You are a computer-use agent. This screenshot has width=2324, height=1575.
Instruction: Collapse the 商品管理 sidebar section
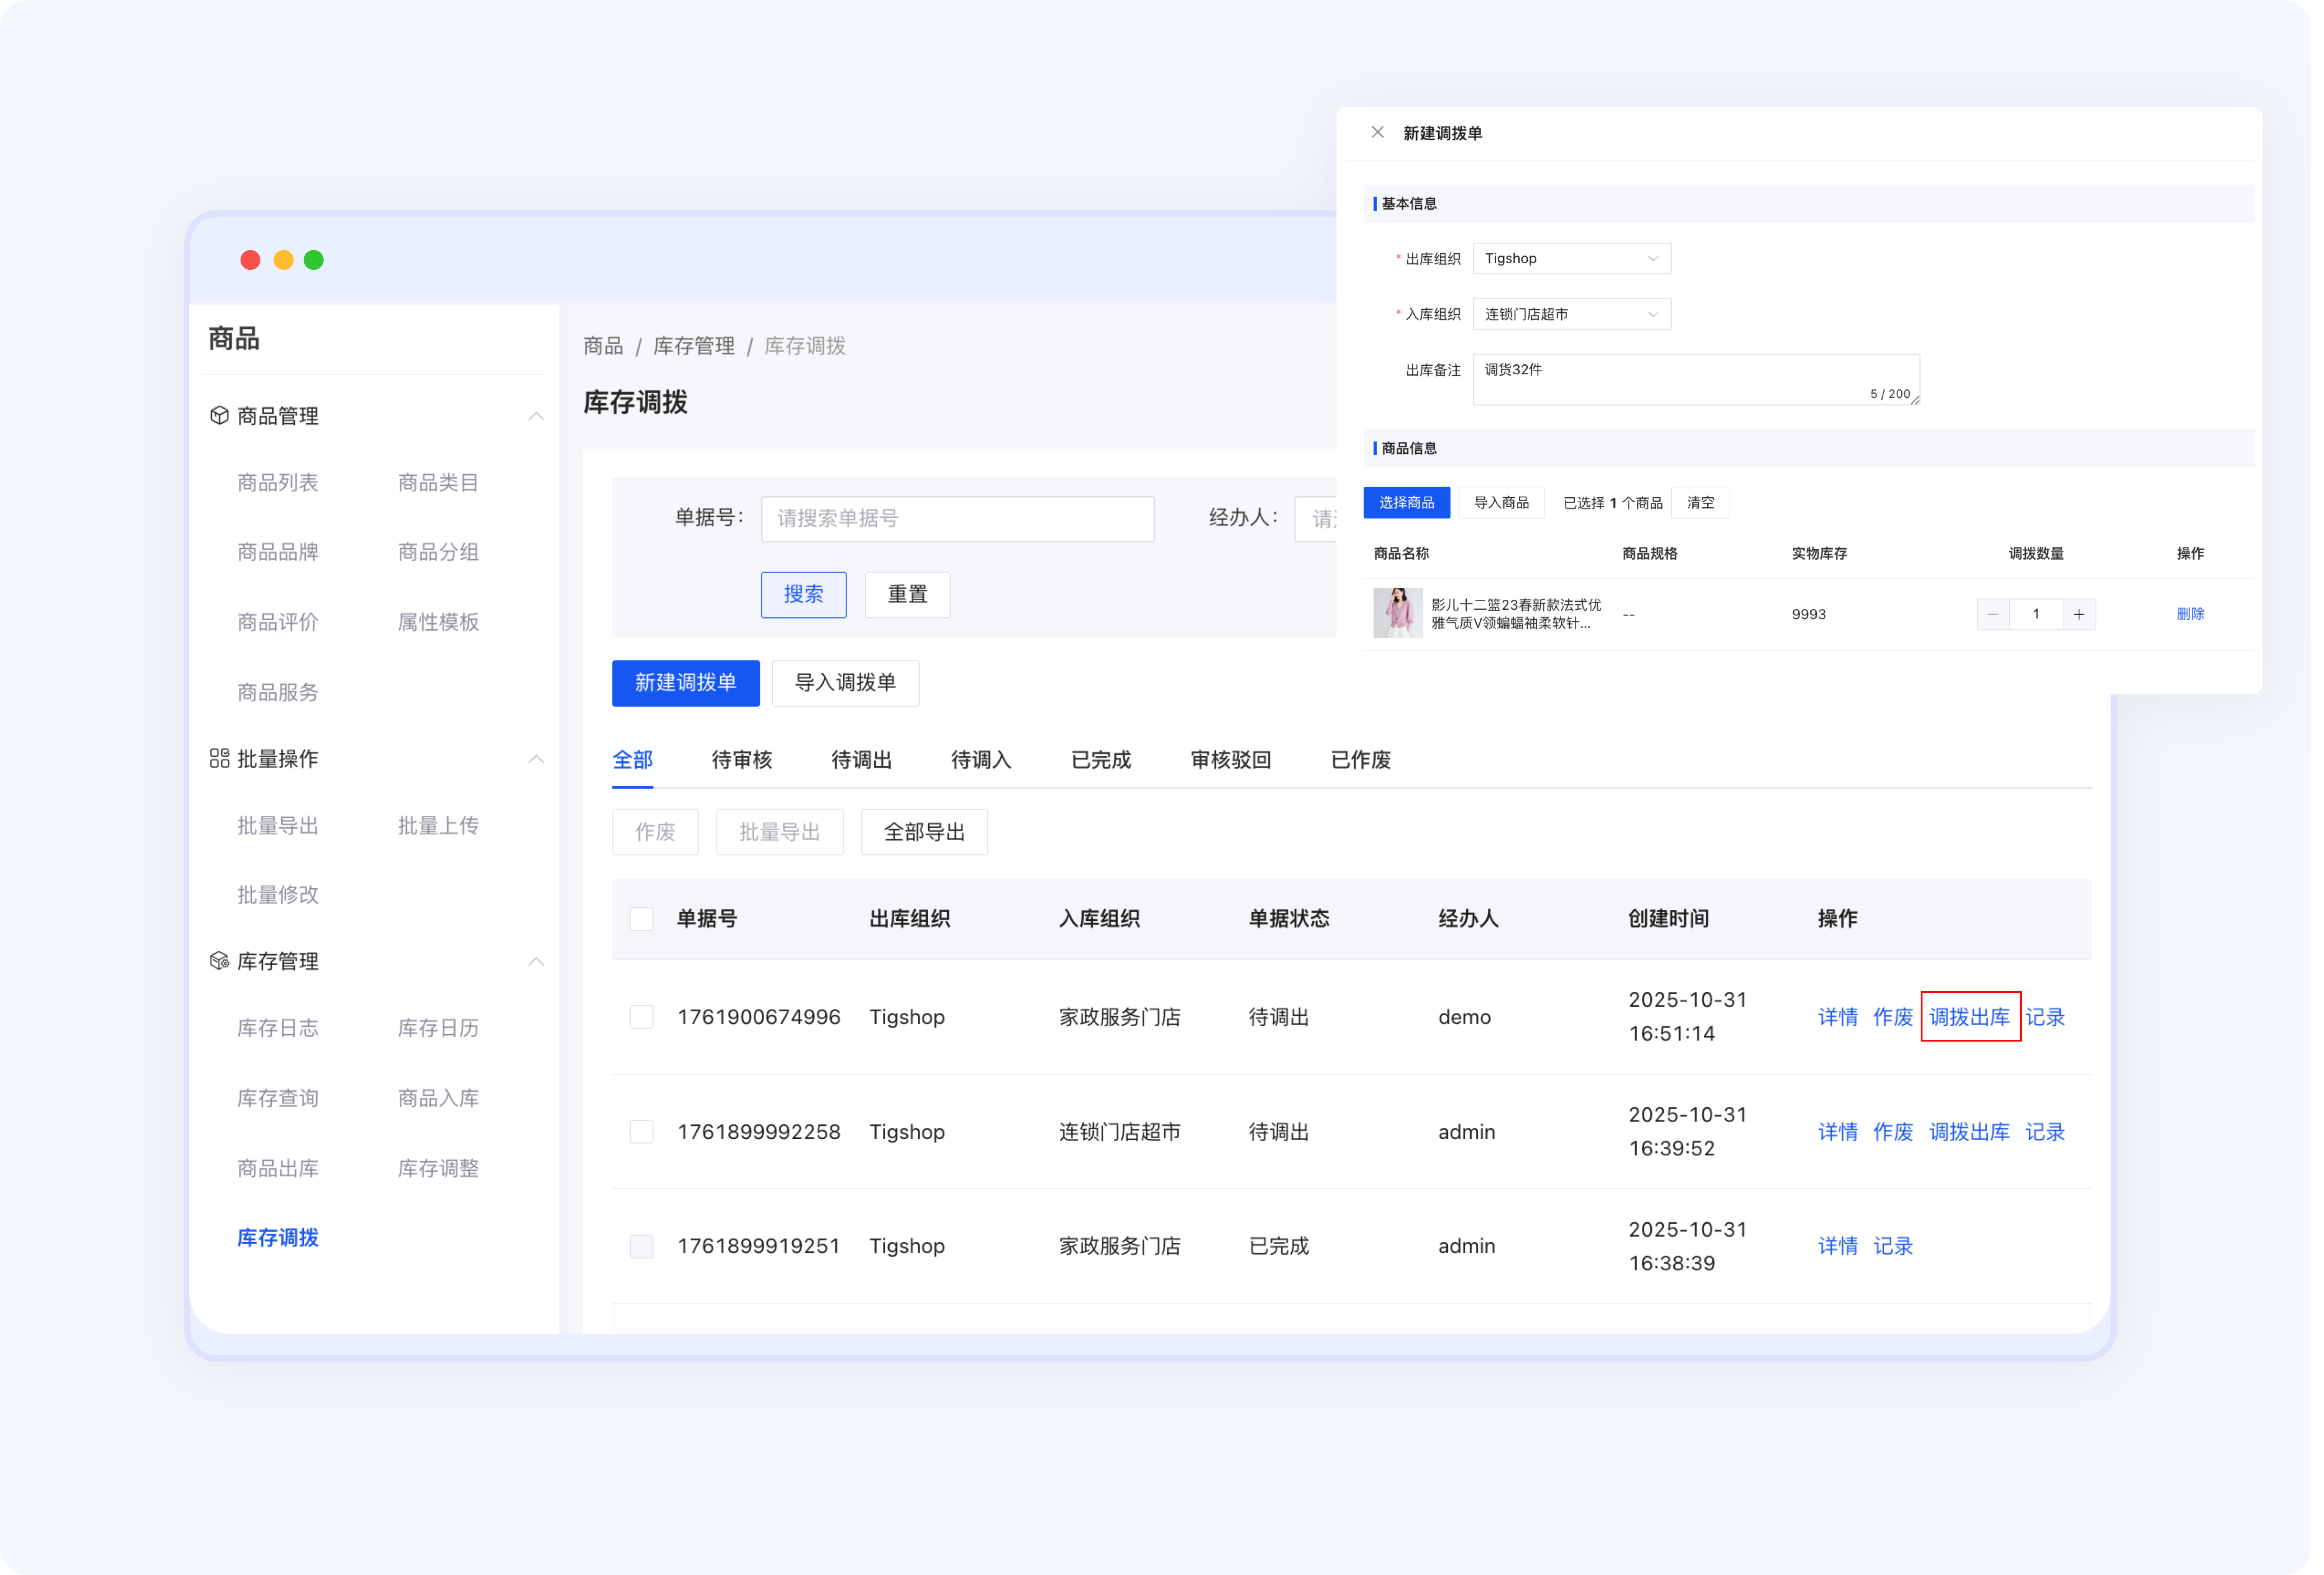point(537,415)
